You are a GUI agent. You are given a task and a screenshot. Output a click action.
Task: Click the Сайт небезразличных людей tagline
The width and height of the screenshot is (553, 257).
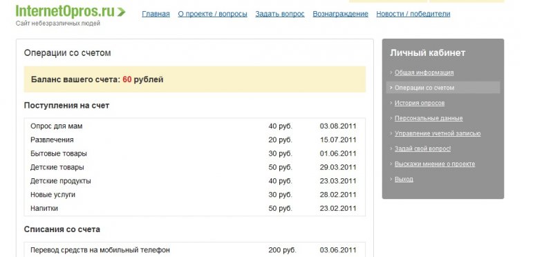click(58, 23)
